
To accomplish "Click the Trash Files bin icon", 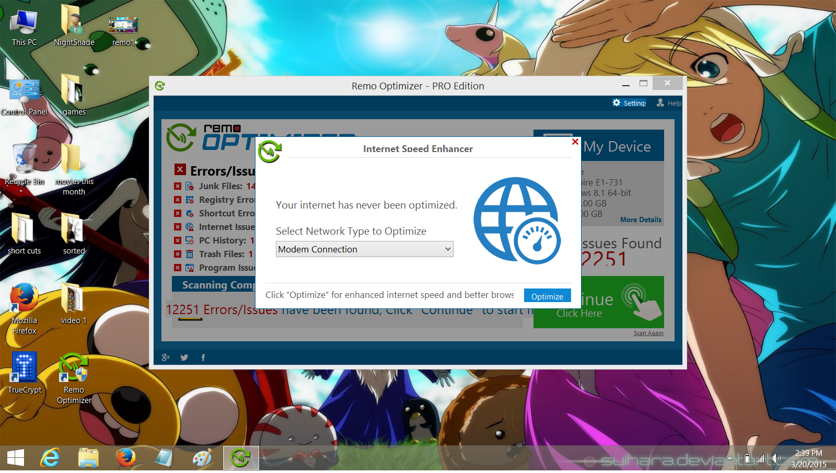I will tap(190, 254).
